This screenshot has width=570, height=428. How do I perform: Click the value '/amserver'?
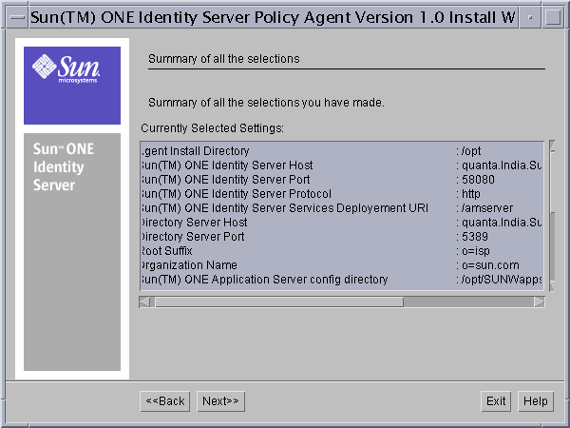coord(487,207)
